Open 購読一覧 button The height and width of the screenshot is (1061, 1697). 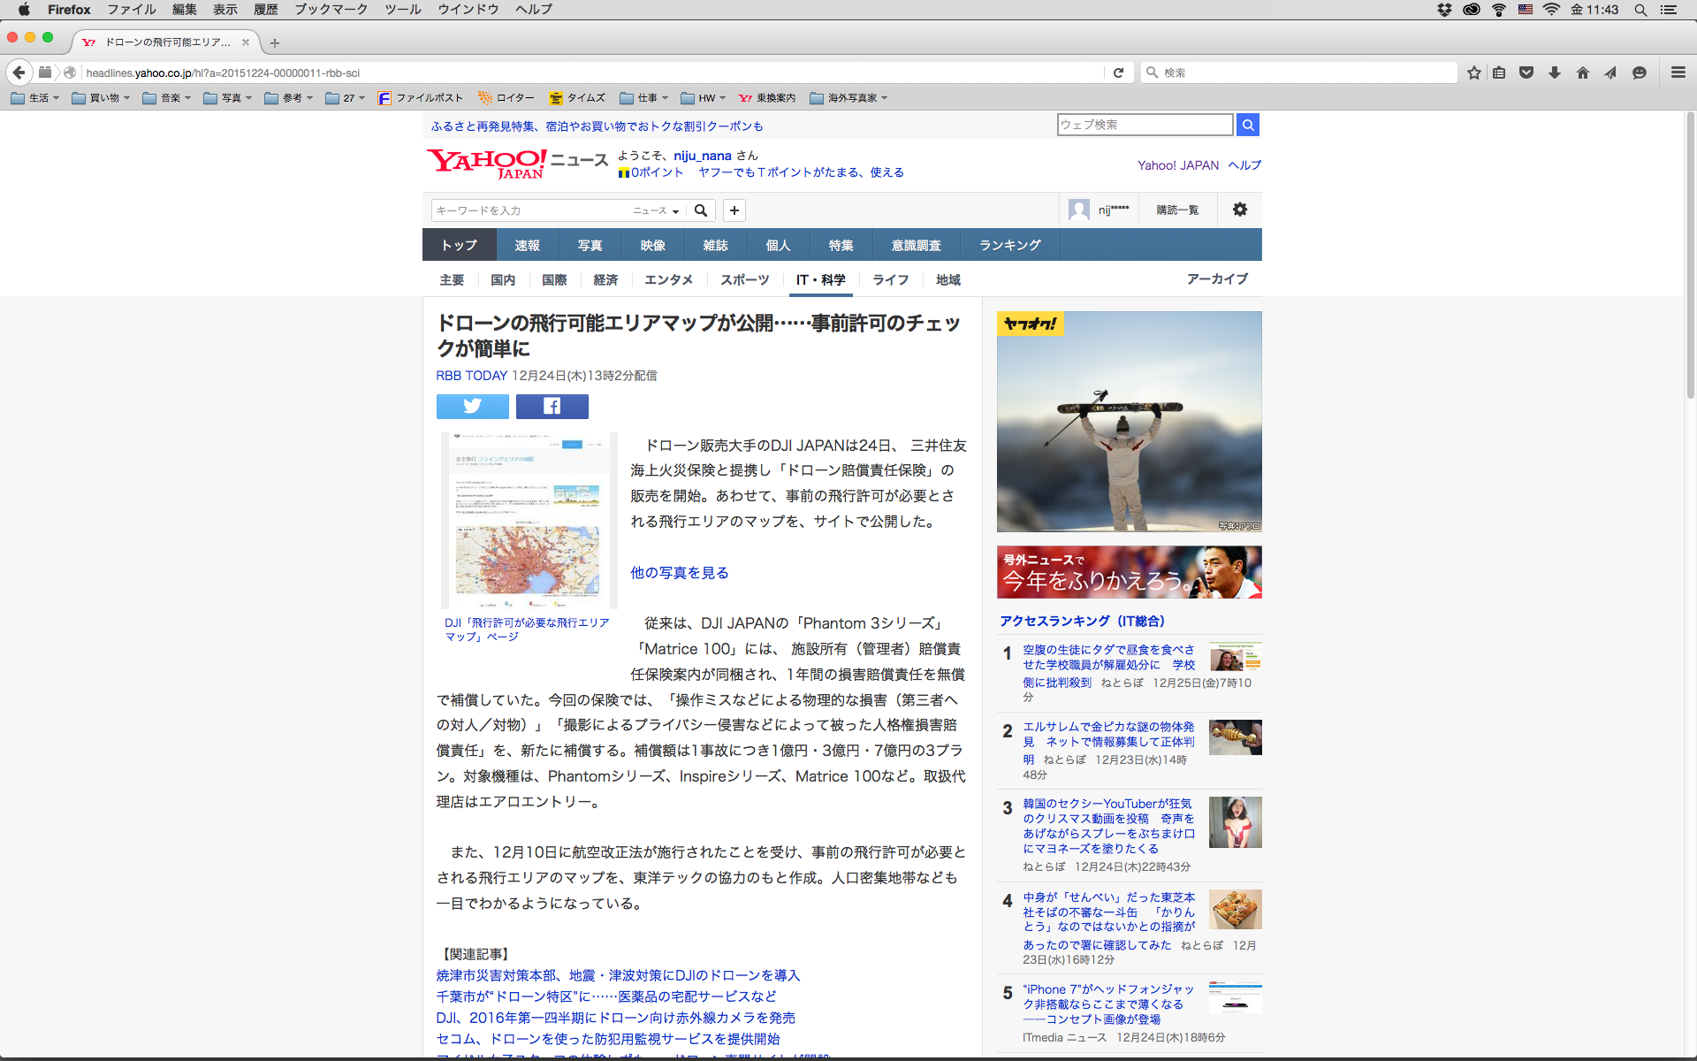[x=1177, y=210]
